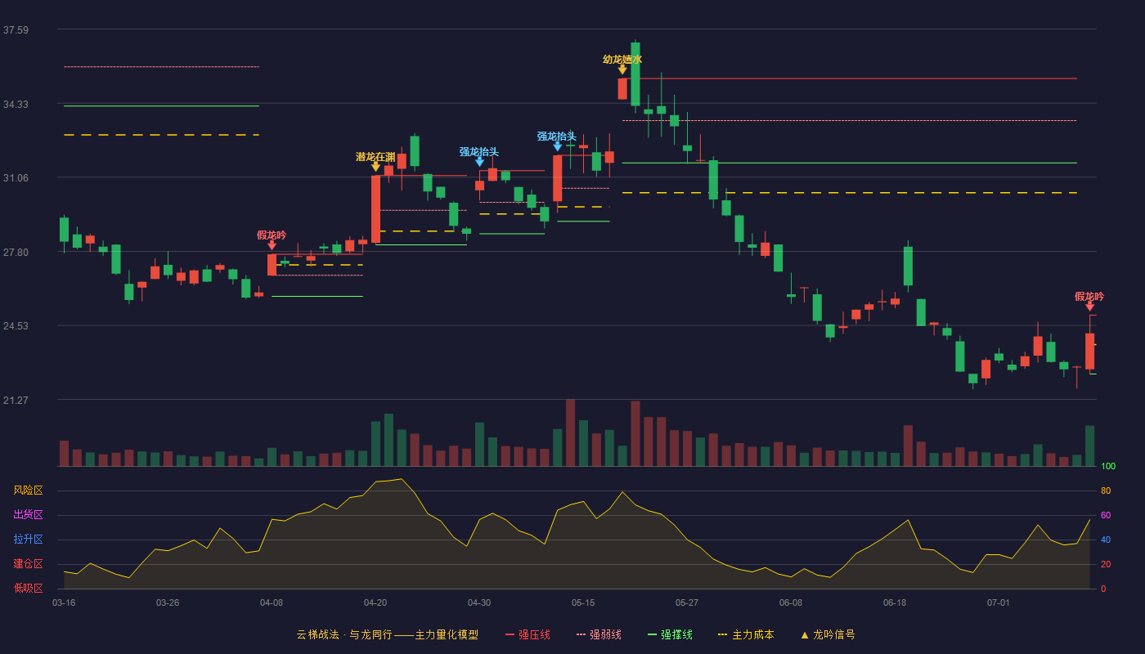
Task: Click the 建仓区 zone label
Action: pos(29,564)
